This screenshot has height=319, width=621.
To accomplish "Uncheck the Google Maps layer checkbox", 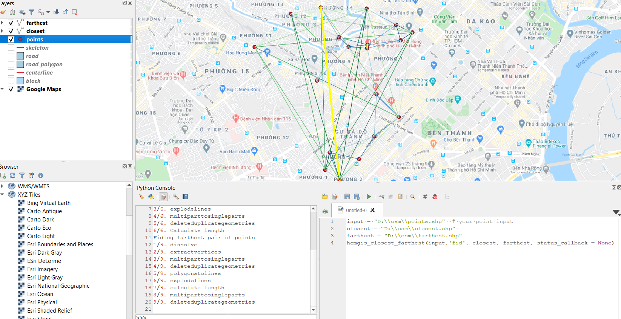I will 11,89.
